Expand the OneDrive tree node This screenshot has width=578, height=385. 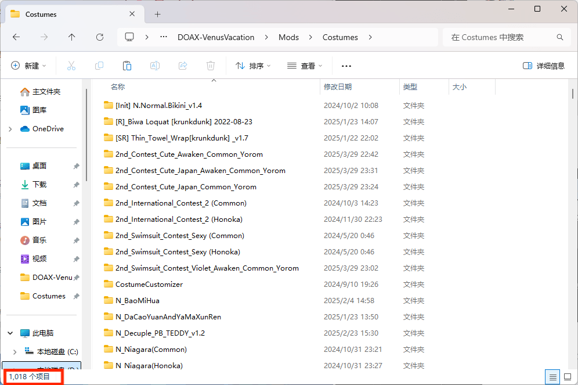pos(10,129)
